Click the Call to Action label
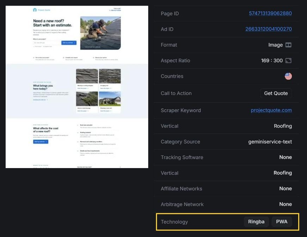 176,93
